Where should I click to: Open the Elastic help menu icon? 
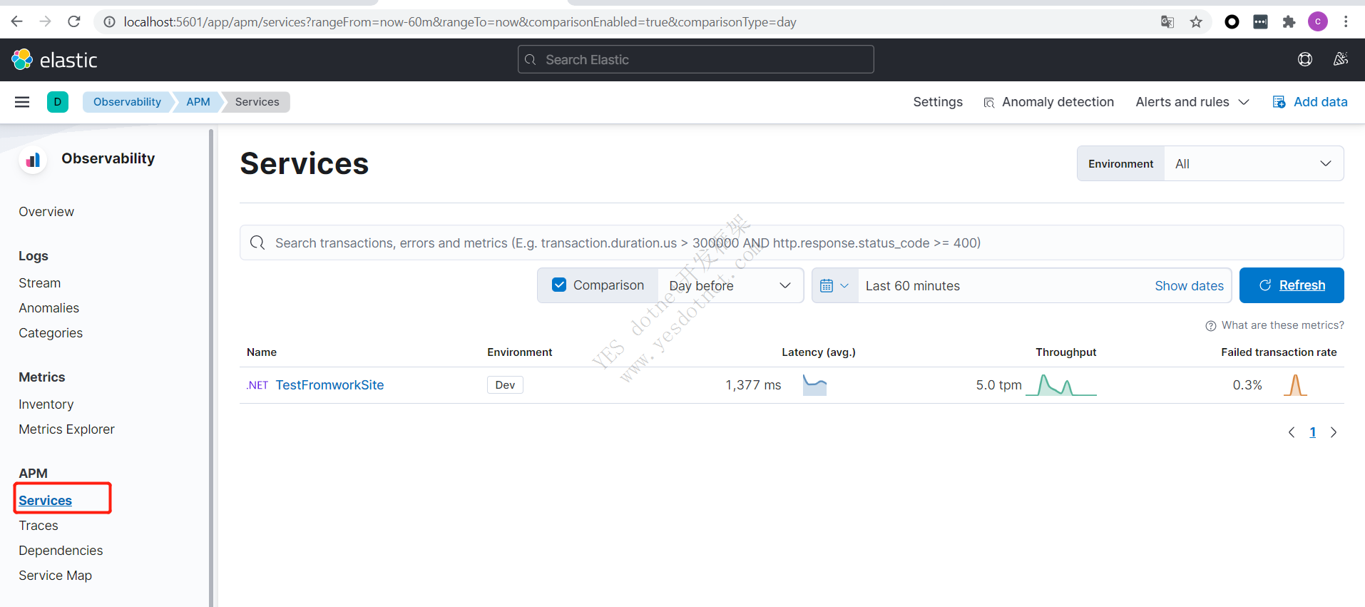point(1305,59)
